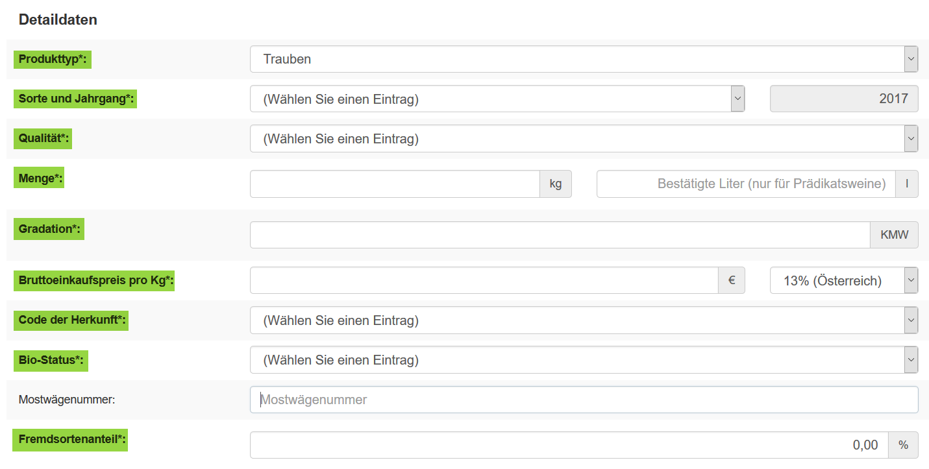Click the Produkttyp field label
The width and height of the screenshot is (929, 469).
point(53,59)
